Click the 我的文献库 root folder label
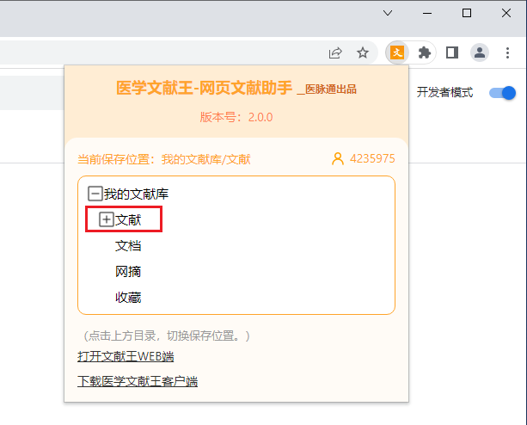This screenshot has width=527, height=425. [x=129, y=194]
